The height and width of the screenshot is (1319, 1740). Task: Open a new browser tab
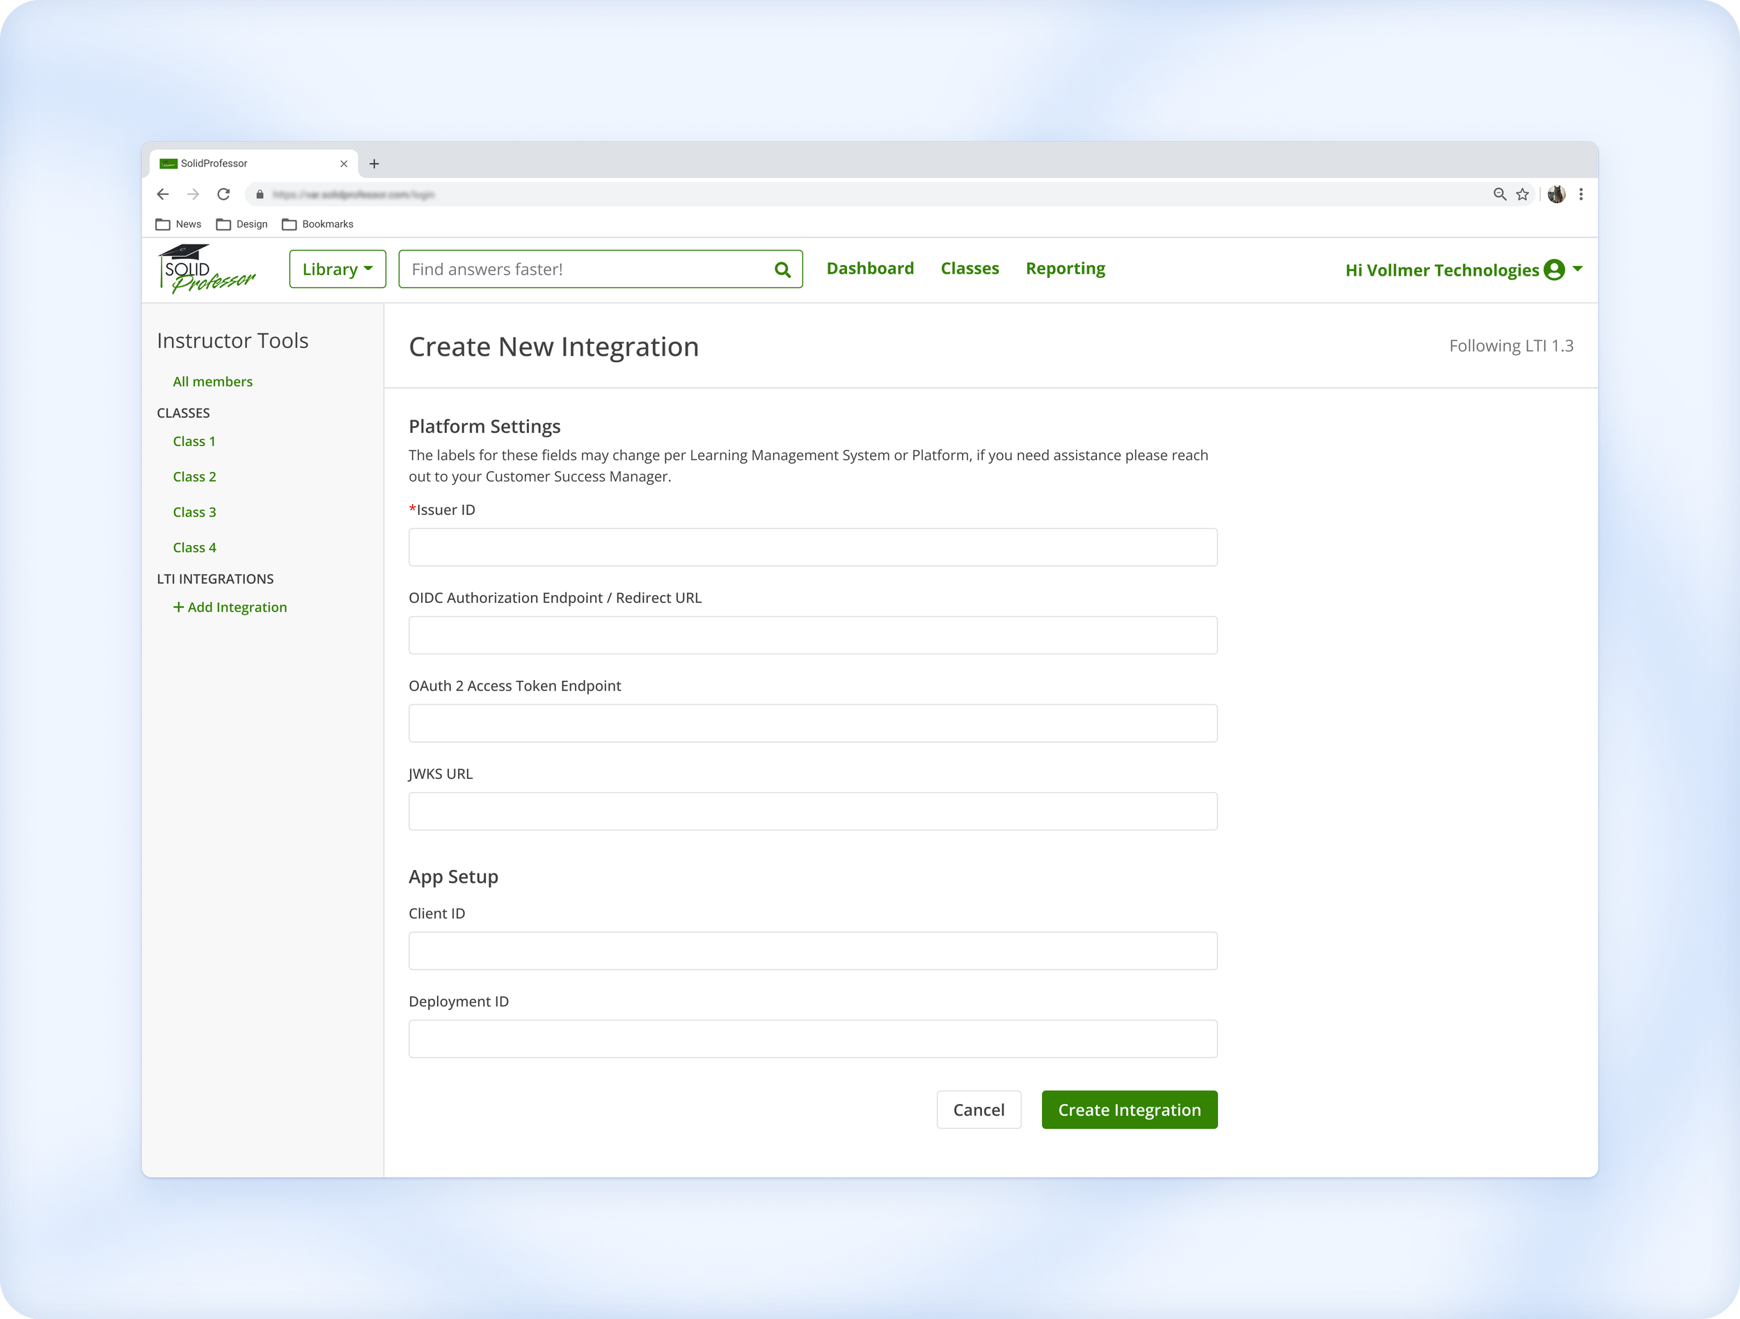(x=374, y=164)
